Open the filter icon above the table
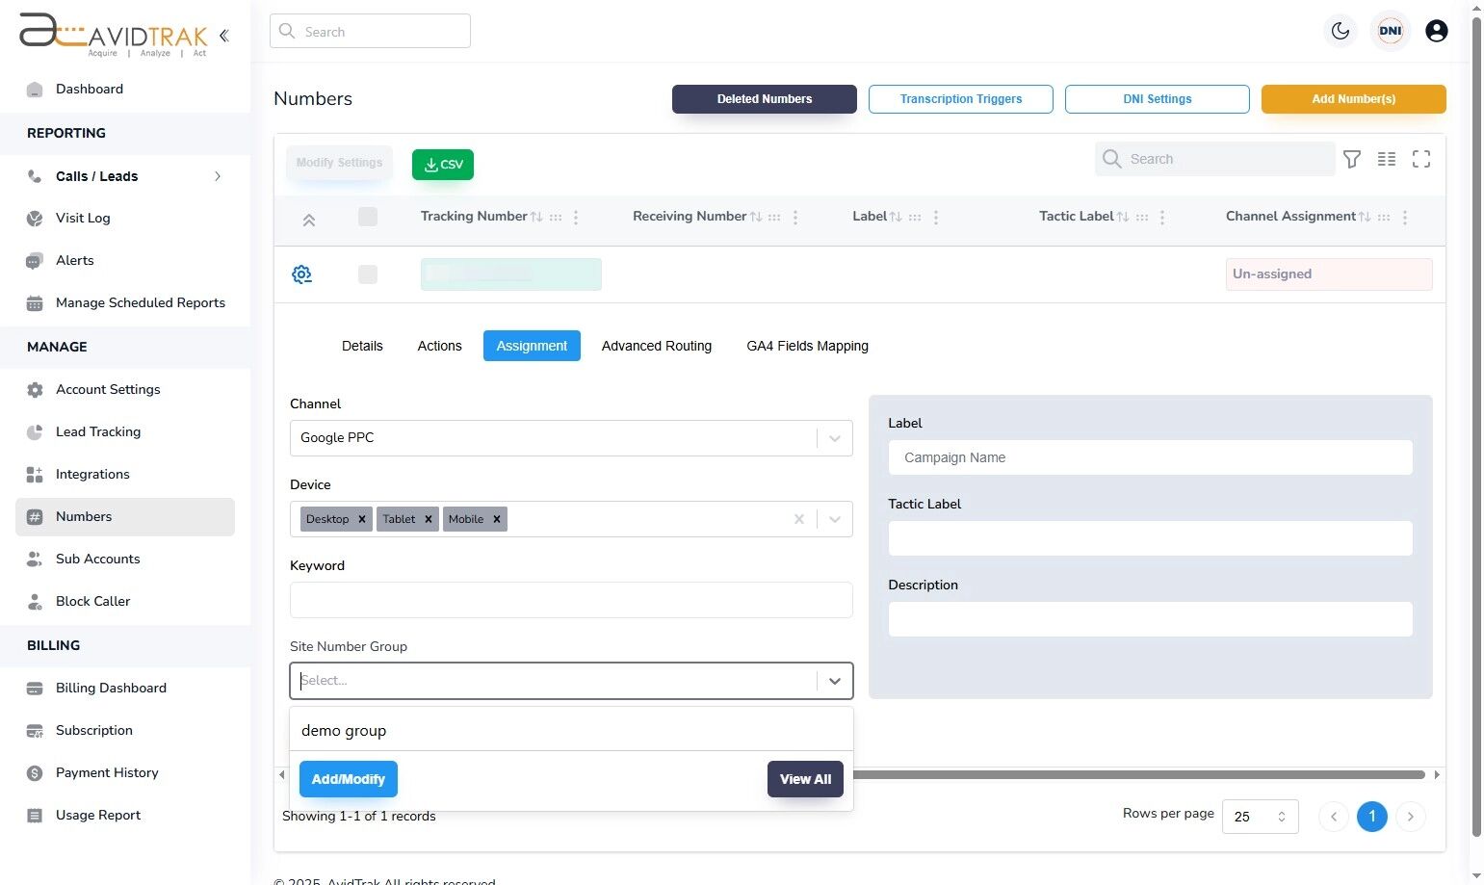The width and height of the screenshot is (1484, 885). [x=1352, y=159]
